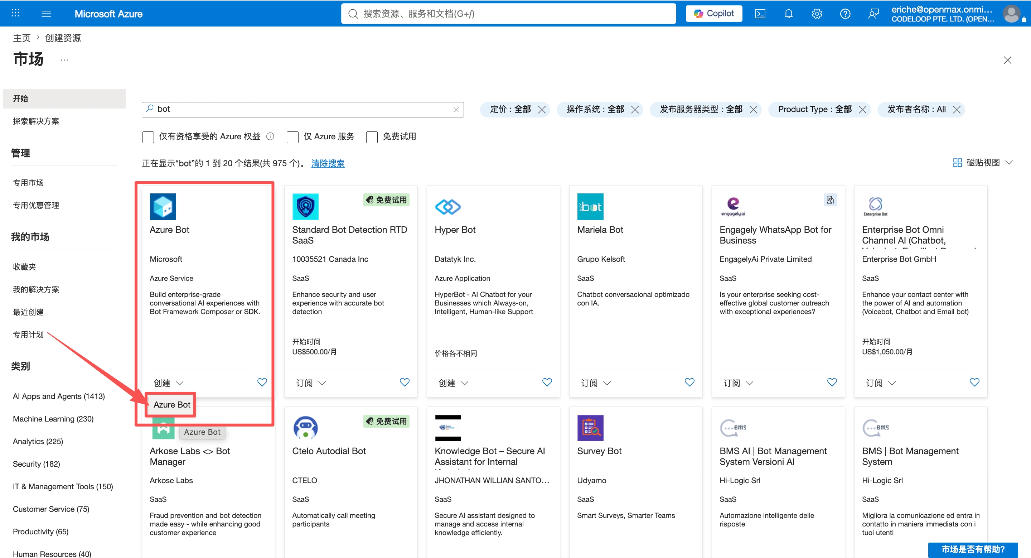This screenshot has height=558, width=1031.
Task: Open 最近创建 in the sidebar
Action: coord(28,312)
